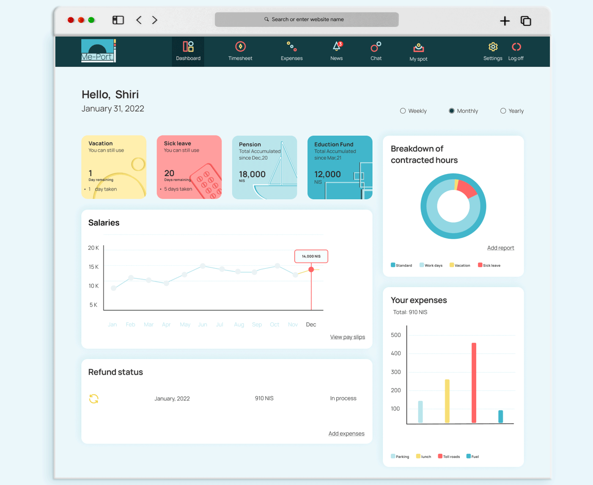Go to My spot icon
Image resolution: width=593 pixels, height=485 pixels.
[418, 48]
